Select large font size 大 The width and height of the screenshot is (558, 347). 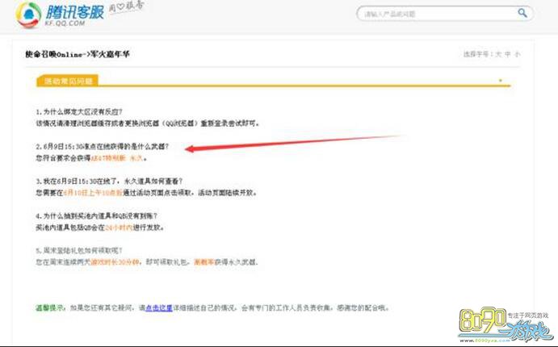498,55
